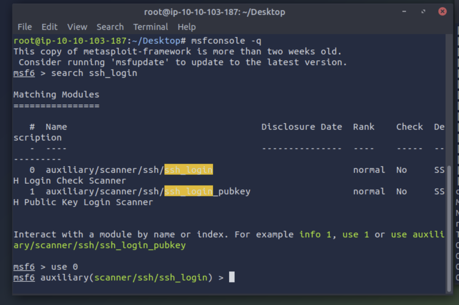
Task: Open the File menu
Action: click(x=24, y=27)
